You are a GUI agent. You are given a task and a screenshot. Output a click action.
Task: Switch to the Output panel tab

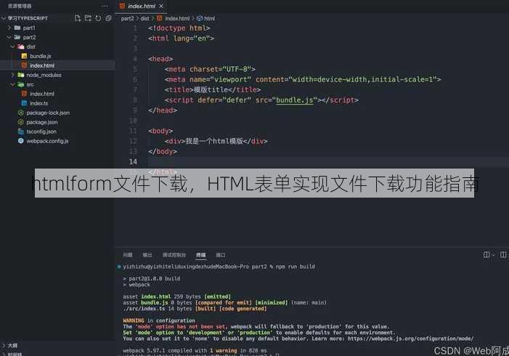click(x=147, y=255)
